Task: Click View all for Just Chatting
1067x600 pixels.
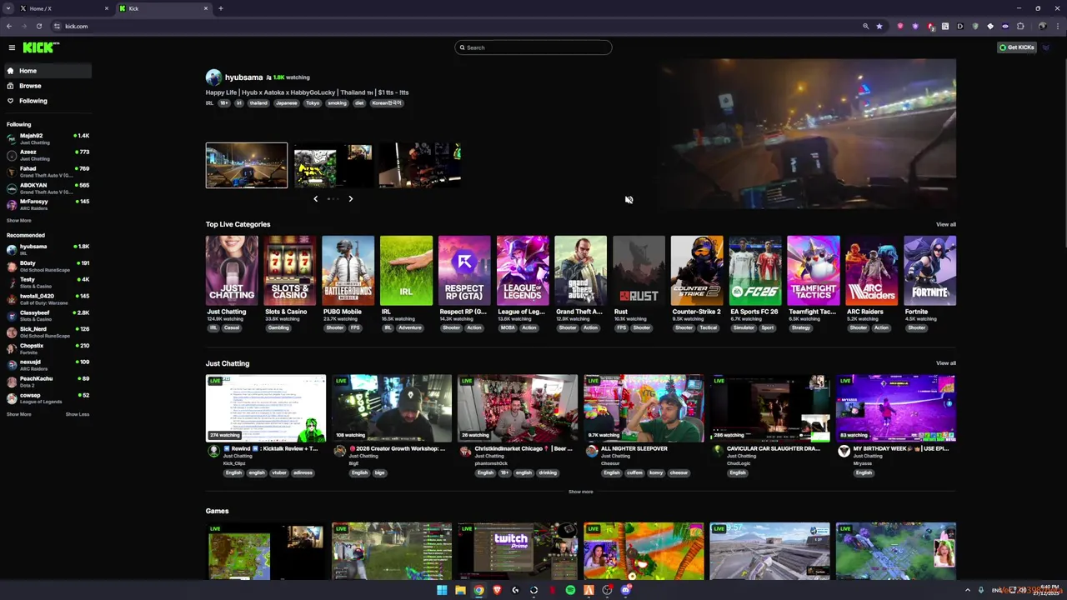Action: 945,363
